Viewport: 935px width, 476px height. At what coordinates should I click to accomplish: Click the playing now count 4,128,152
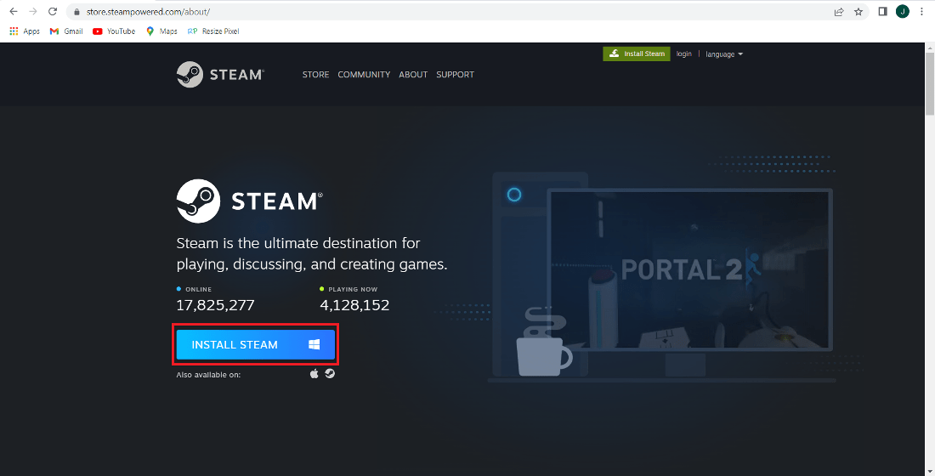[x=354, y=305]
